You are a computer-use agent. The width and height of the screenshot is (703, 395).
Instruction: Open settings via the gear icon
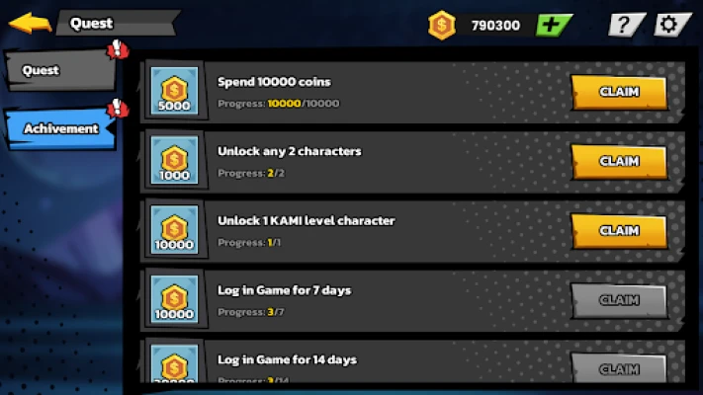672,25
